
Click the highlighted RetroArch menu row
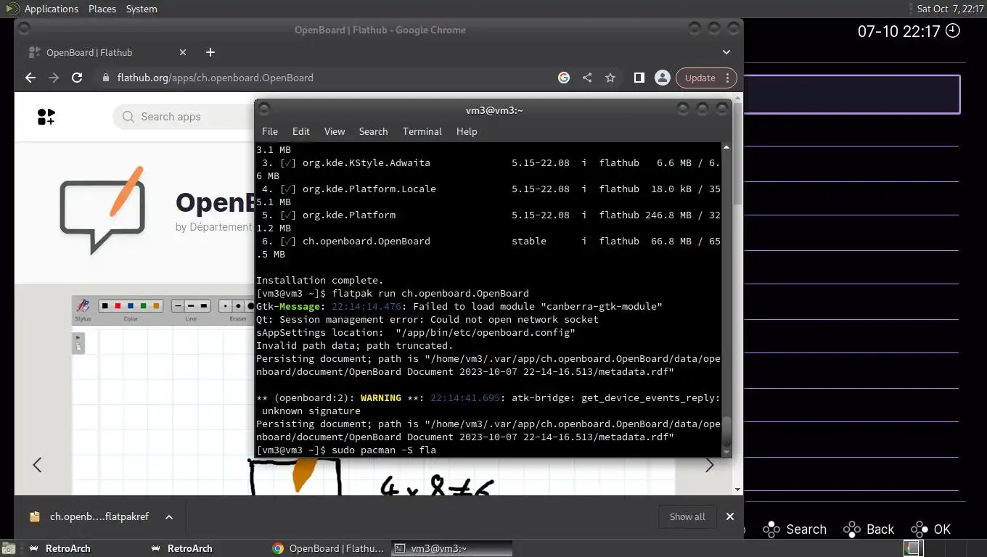click(x=851, y=94)
